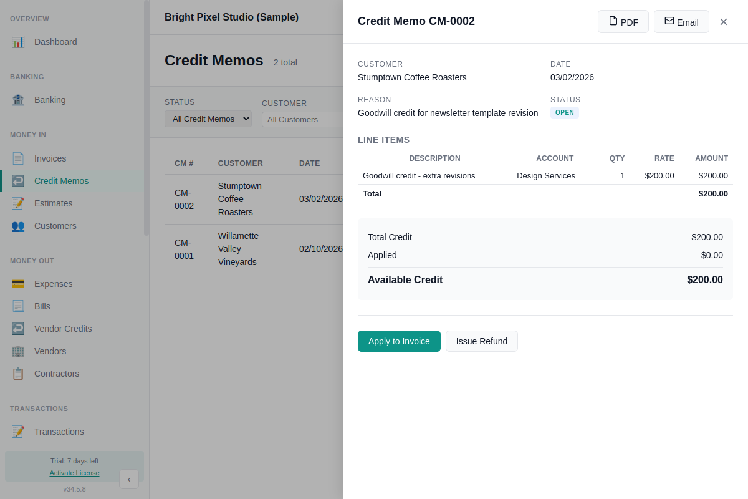
Task: Select the Expenses icon under Money Out
Action: click(x=19, y=284)
